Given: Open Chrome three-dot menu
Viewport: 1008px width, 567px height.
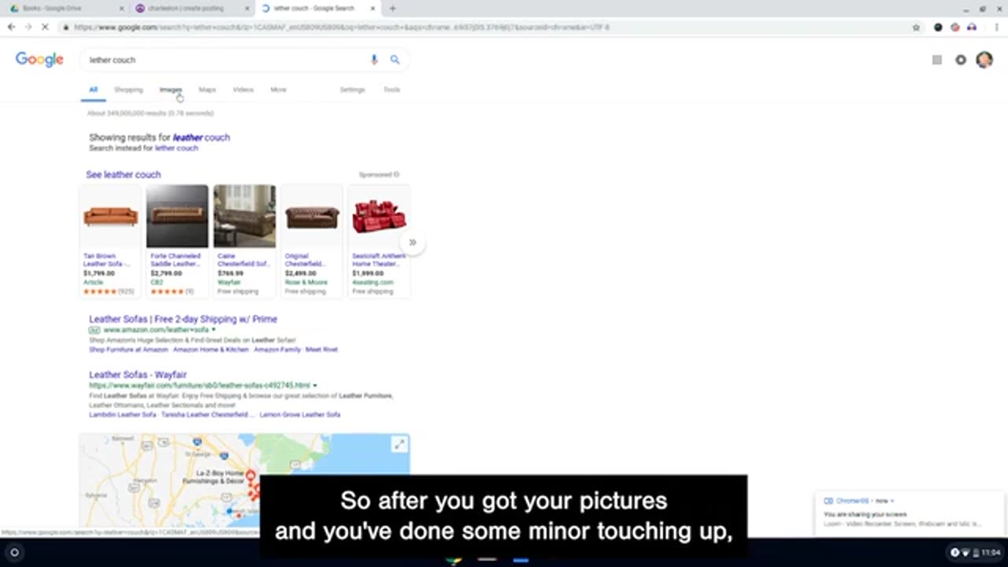Looking at the screenshot, I should tap(995, 27).
